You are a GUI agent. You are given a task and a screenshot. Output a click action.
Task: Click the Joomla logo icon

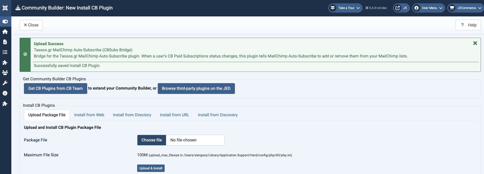pyautogui.click(x=5, y=8)
